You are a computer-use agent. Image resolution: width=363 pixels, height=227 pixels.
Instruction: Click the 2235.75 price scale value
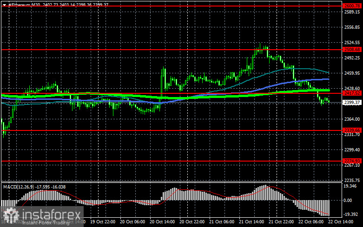[x=352, y=180]
